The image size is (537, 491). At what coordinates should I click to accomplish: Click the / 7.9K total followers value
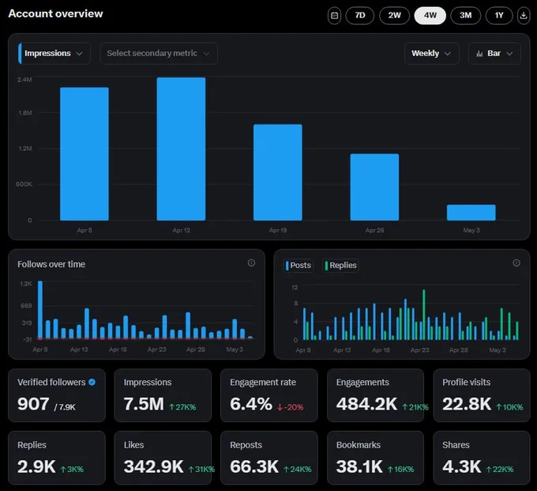tap(65, 407)
